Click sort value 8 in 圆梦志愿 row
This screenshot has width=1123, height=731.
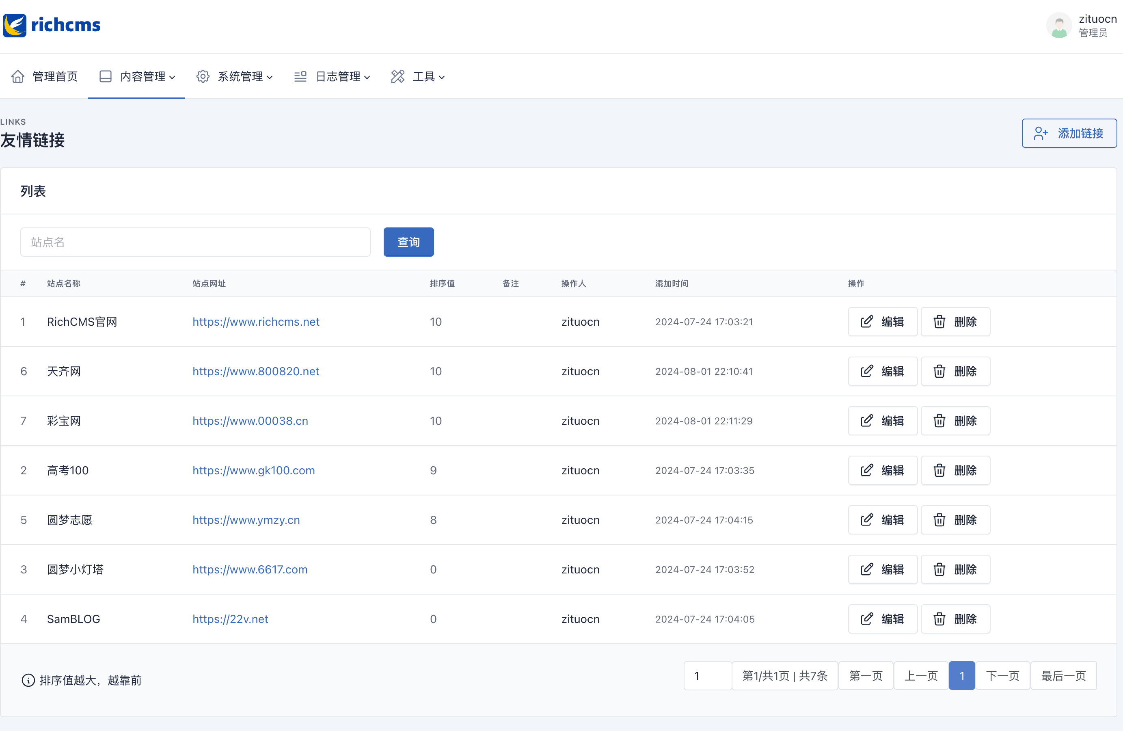tap(433, 520)
